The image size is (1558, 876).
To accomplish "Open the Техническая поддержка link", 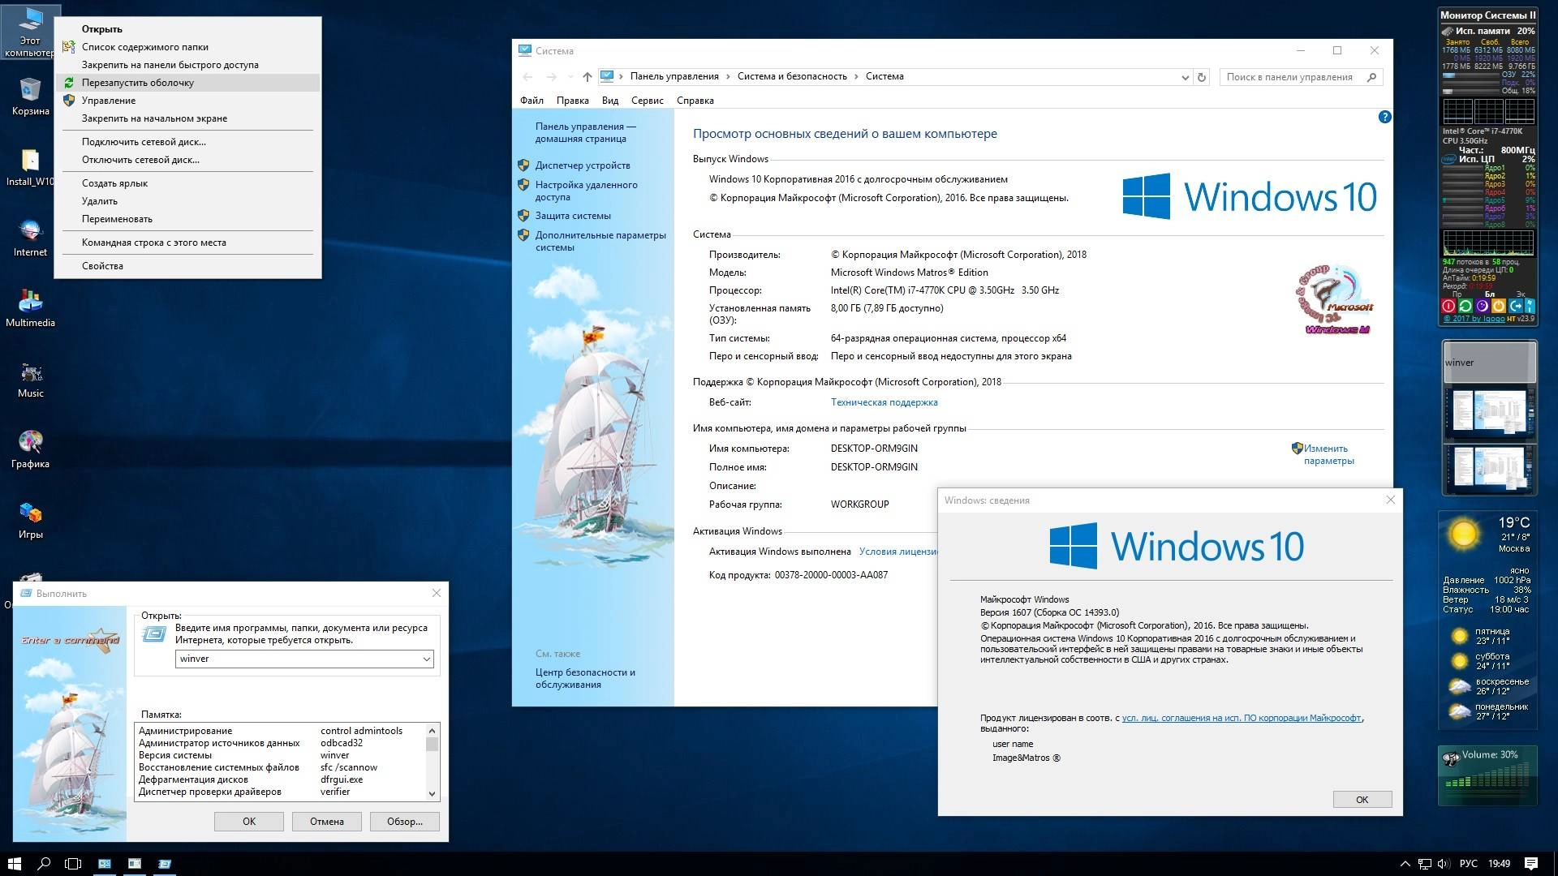I will (884, 402).
